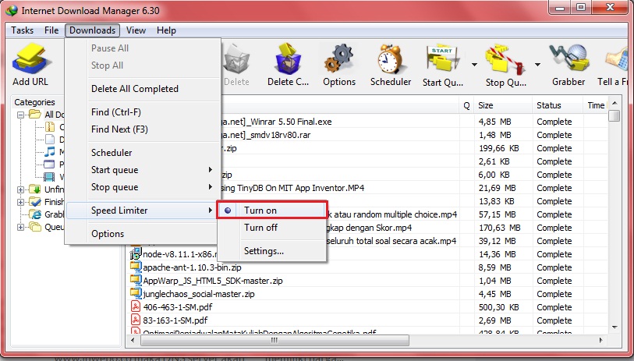Image resolution: width=634 pixels, height=361 pixels.
Task: Click the Start Queue toolbar icon
Action: (442, 59)
